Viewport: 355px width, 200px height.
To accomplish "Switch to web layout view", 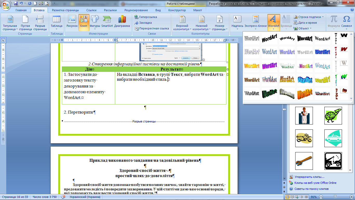I will (x=297, y=197).
